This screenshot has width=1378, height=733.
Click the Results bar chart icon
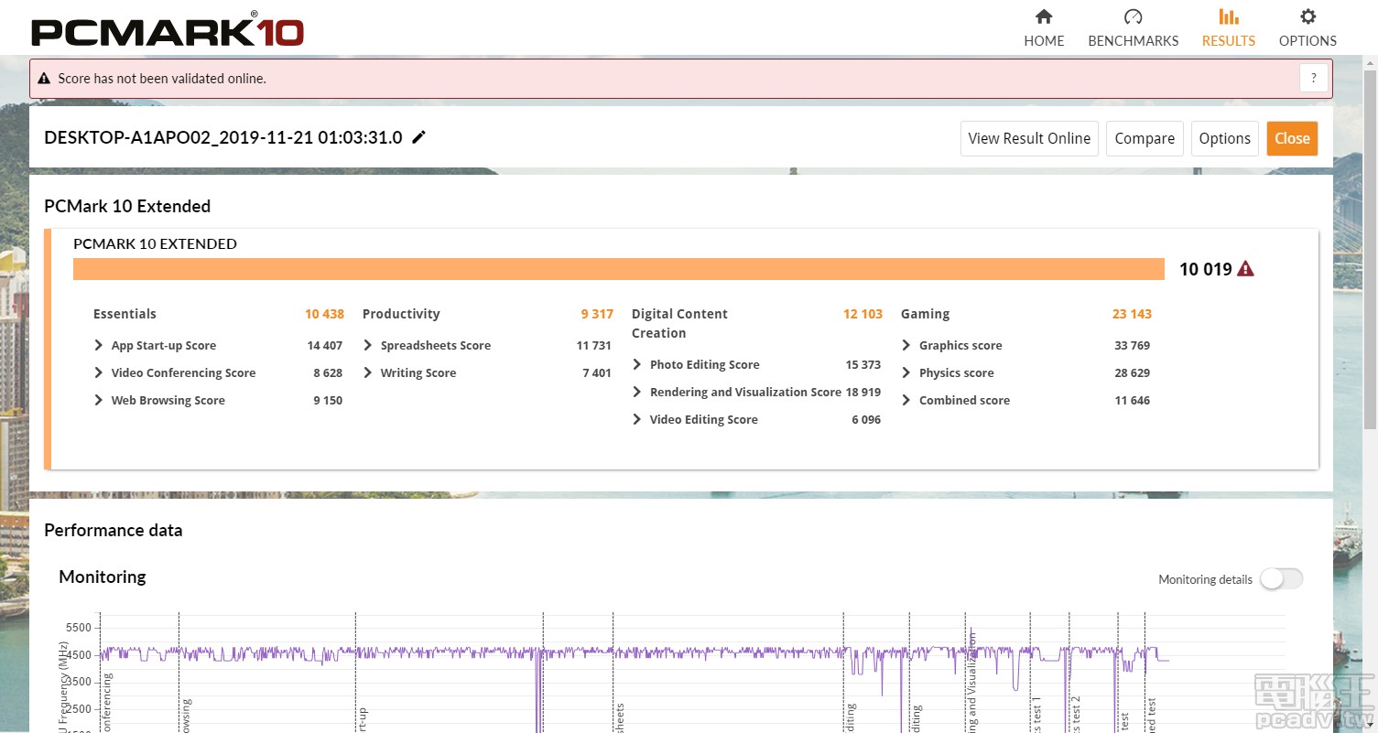[x=1229, y=17]
